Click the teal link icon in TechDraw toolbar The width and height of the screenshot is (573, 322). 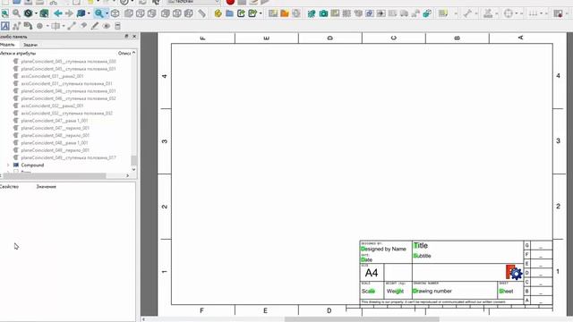pyautogui.click(x=427, y=13)
